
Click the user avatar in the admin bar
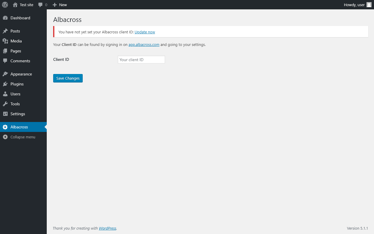pos(369,5)
